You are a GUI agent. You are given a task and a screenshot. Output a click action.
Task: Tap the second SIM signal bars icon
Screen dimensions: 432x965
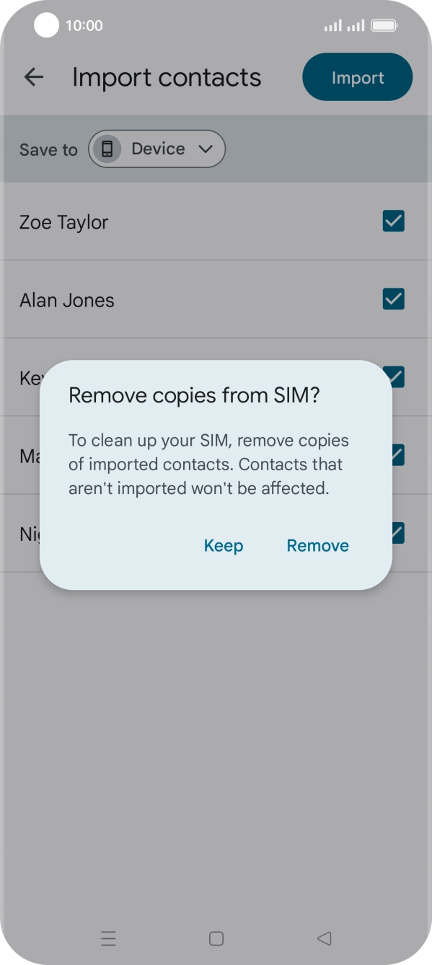pyautogui.click(x=355, y=25)
